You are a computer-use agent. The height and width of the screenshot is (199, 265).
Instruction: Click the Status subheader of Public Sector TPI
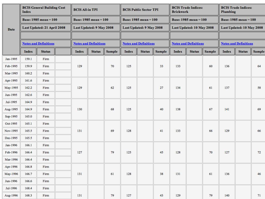click(x=145, y=52)
